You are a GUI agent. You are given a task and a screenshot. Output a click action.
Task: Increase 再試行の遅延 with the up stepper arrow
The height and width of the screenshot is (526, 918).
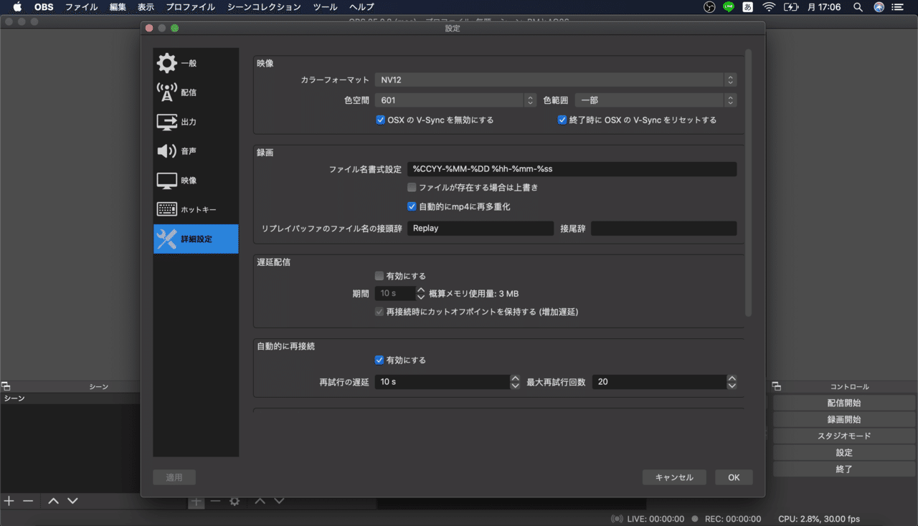click(x=515, y=378)
